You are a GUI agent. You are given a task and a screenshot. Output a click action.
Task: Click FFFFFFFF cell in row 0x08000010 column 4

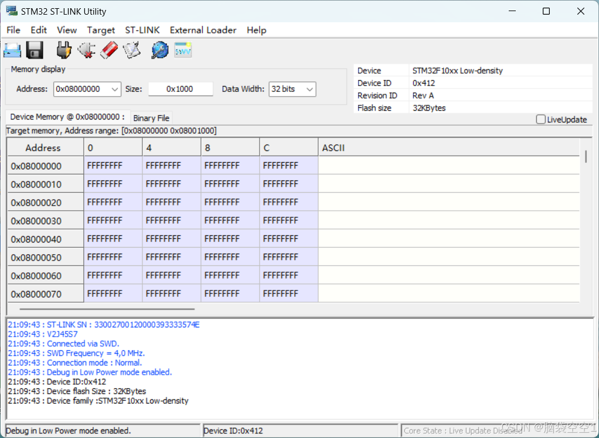pyautogui.click(x=172, y=184)
